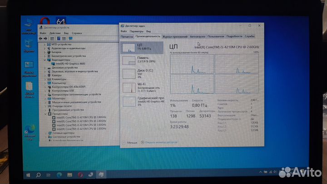Launch Opera from the taskbar
The height and width of the screenshot is (184, 327).
[80, 175]
